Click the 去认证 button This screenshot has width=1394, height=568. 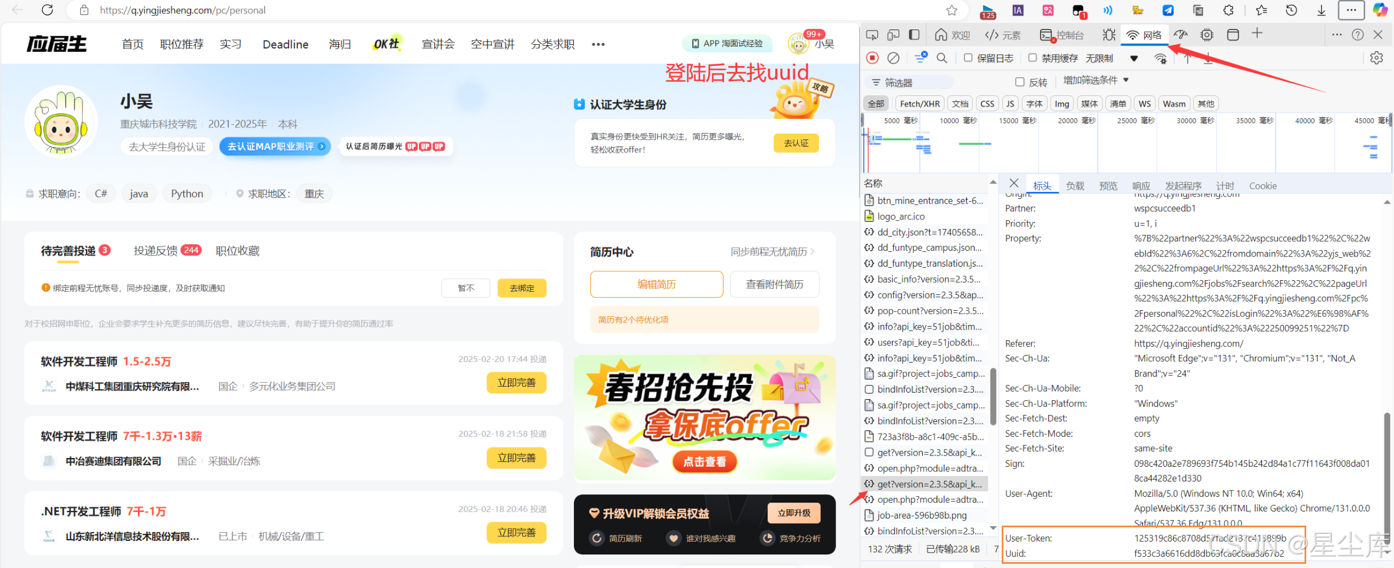[x=796, y=143]
